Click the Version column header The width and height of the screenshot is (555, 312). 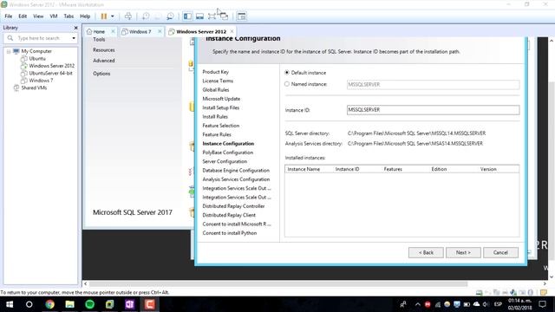pos(488,170)
